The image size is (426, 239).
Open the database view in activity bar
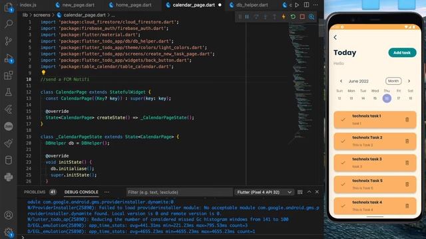9,160
